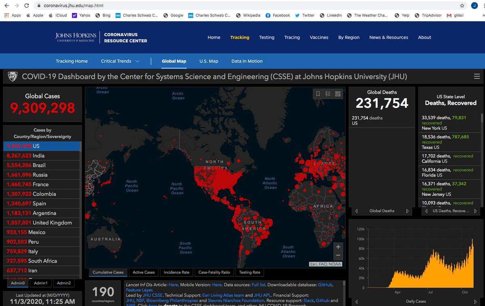Open the dashboard hamburger menu
Image resolution: width=485 pixels, height=306 pixels.
[x=477, y=76]
